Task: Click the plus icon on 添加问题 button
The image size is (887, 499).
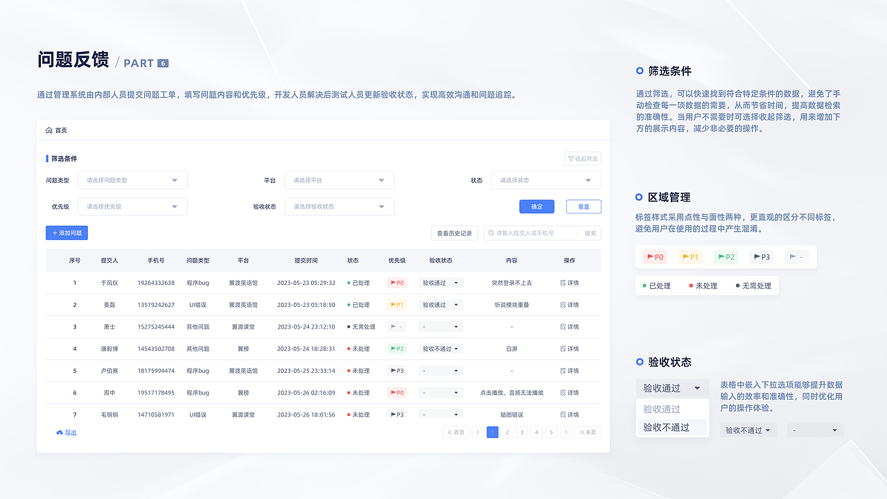Action: point(54,232)
